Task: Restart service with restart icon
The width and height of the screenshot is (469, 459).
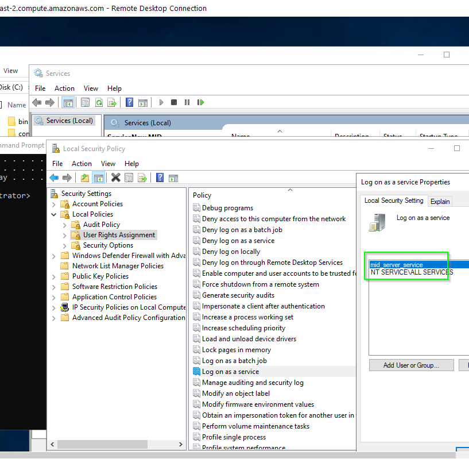Action: click(200, 102)
